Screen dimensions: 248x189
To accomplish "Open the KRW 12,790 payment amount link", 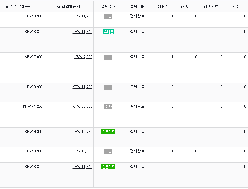I will tap(82, 132).
